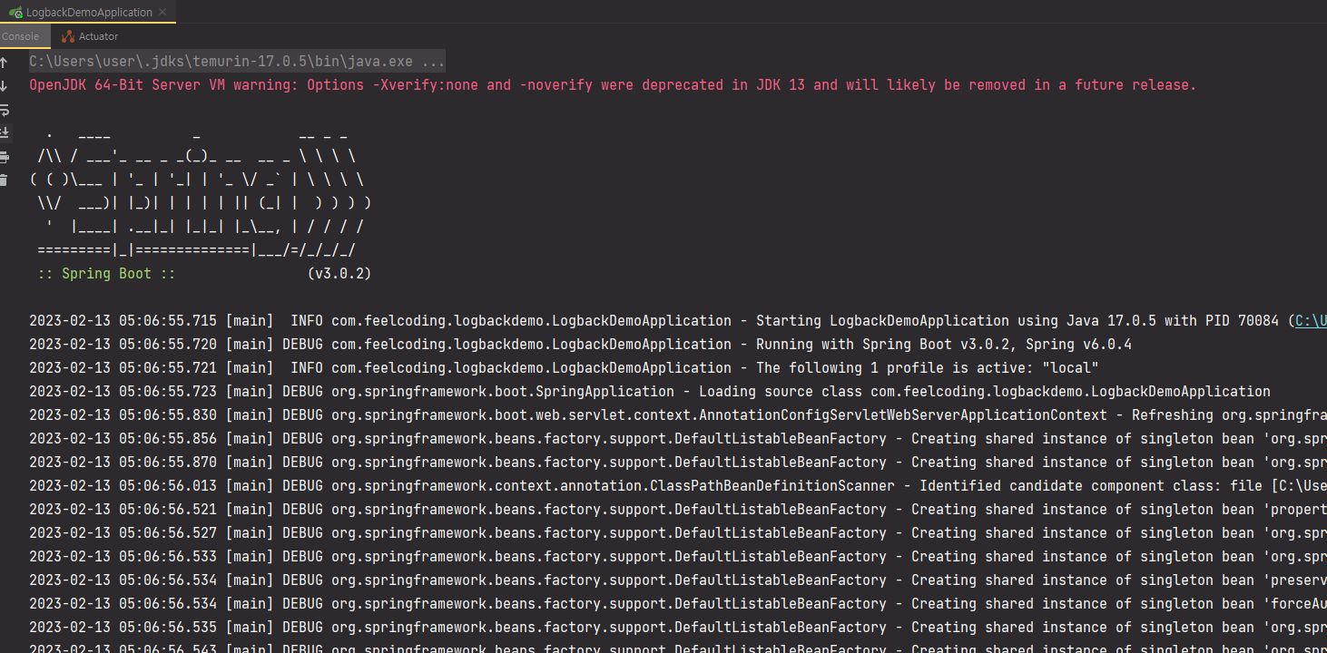Click the log line timestamped 05:06:55.870
This screenshot has height=653, width=1327.
click(678, 462)
